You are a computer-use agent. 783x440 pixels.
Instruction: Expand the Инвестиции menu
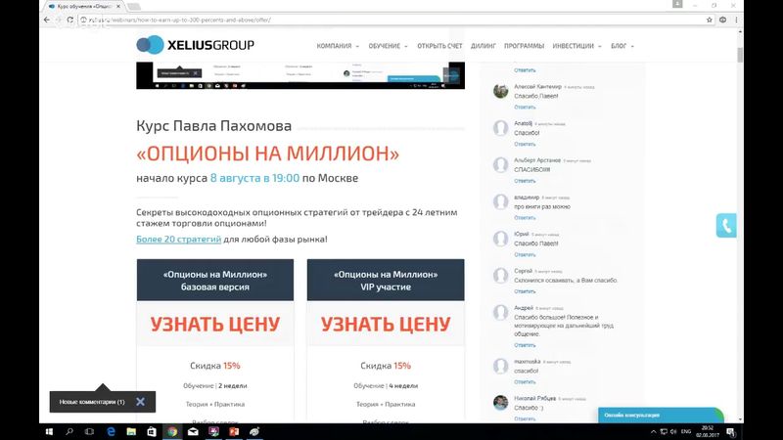576,46
